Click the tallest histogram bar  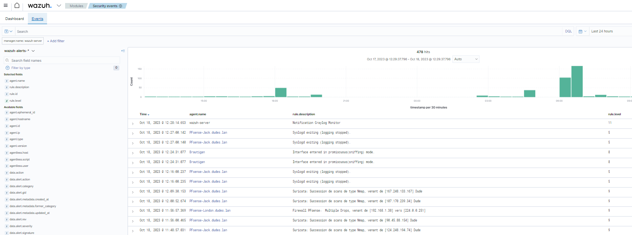(x=577, y=81)
